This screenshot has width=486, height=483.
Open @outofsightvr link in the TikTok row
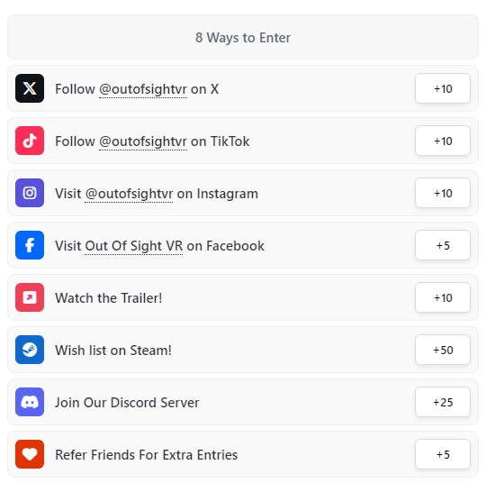(x=143, y=141)
